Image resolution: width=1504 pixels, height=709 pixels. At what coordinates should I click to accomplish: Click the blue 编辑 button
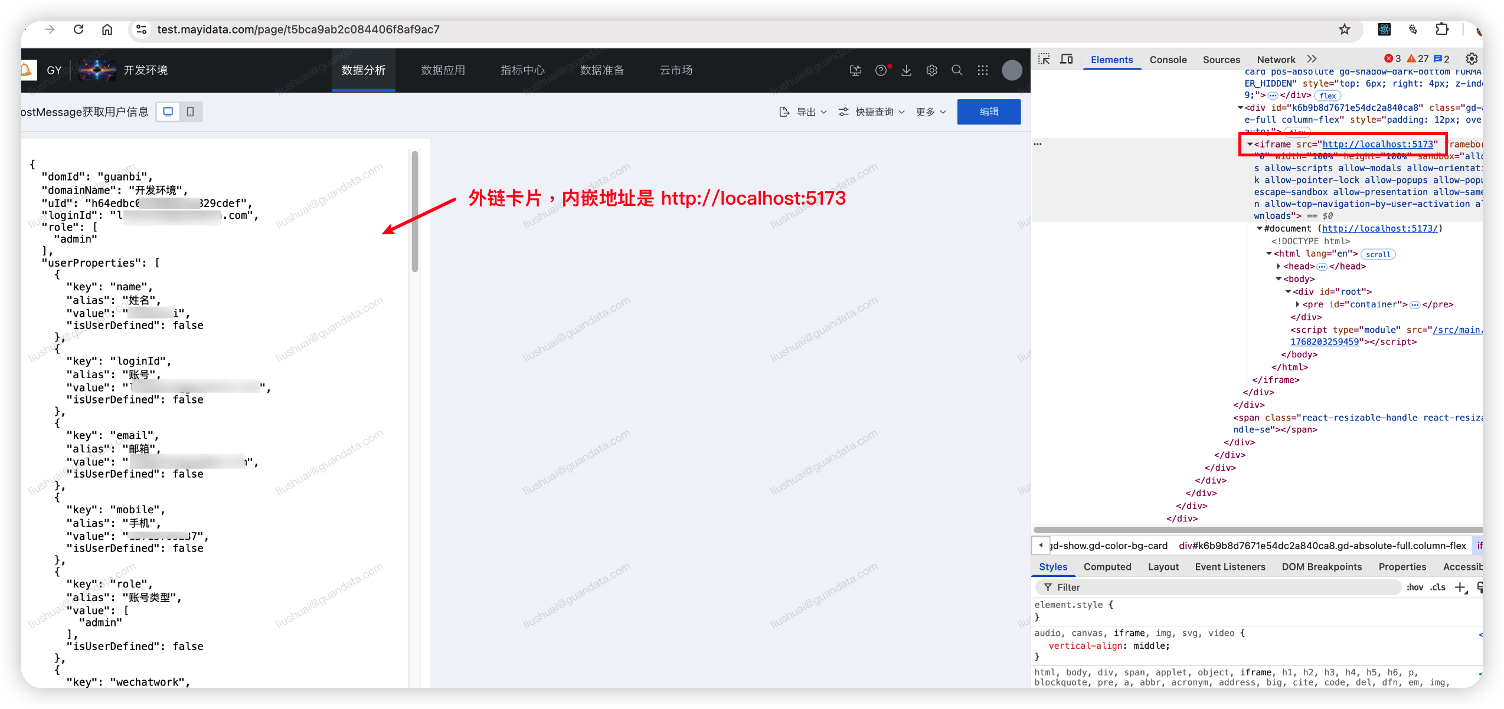pyautogui.click(x=989, y=112)
